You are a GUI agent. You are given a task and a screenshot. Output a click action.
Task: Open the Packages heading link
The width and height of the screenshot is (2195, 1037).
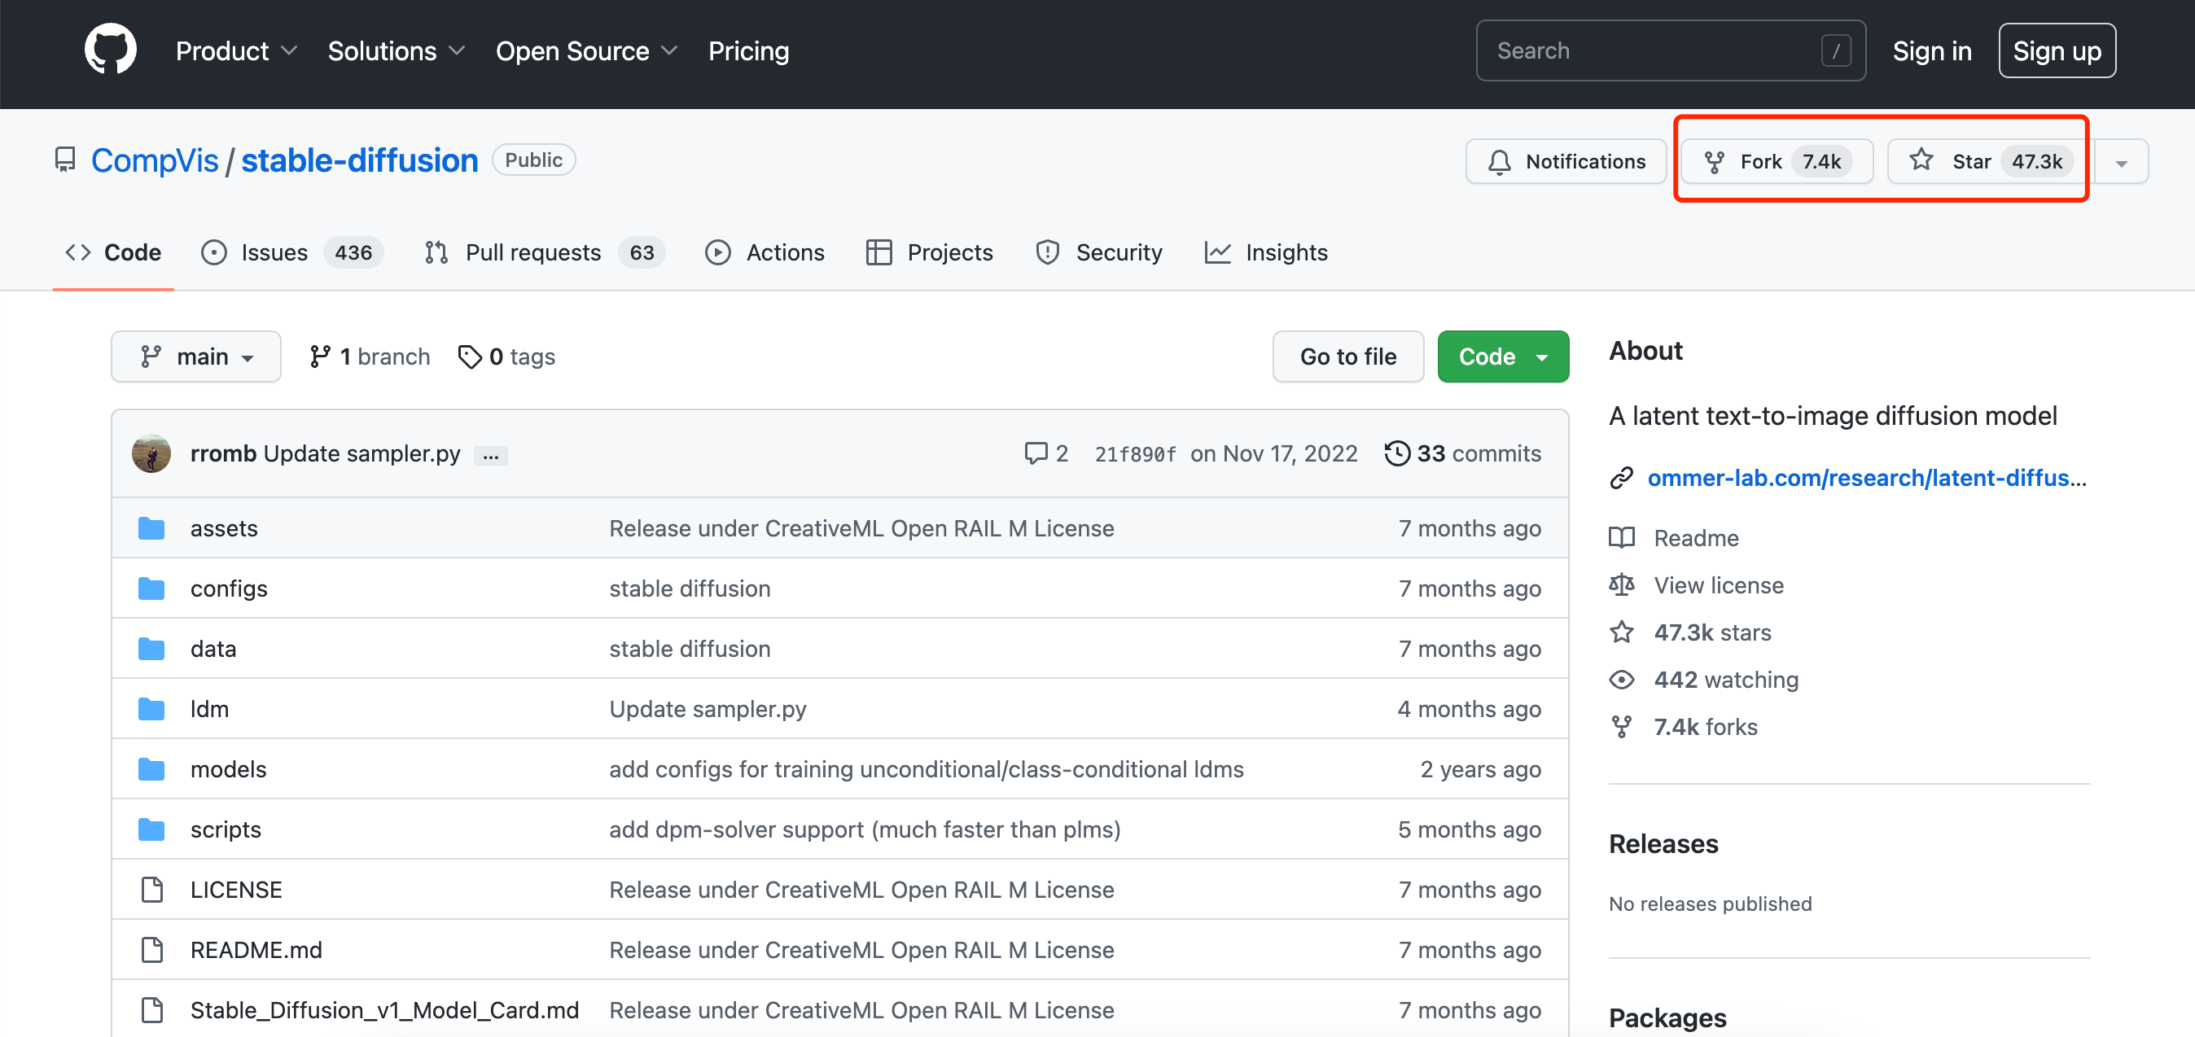coord(1667,1018)
